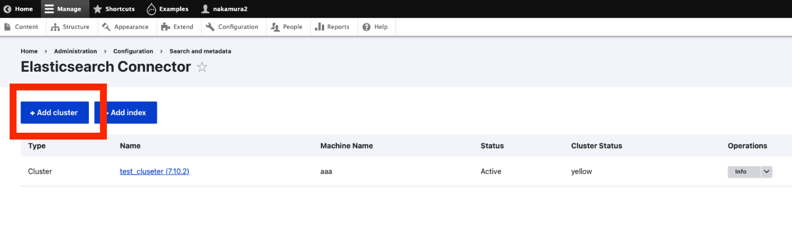Click the Help question mark icon
This screenshot has height=236, width=792.
point(367,27)
